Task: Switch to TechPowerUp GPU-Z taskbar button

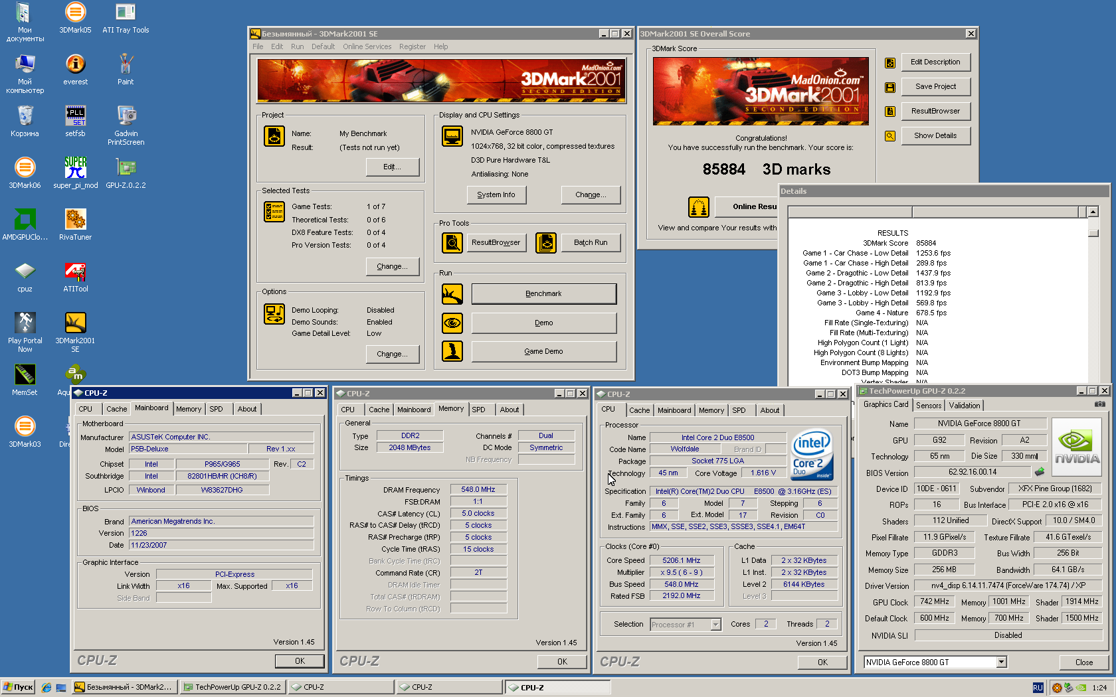Action: pos(233,687)
